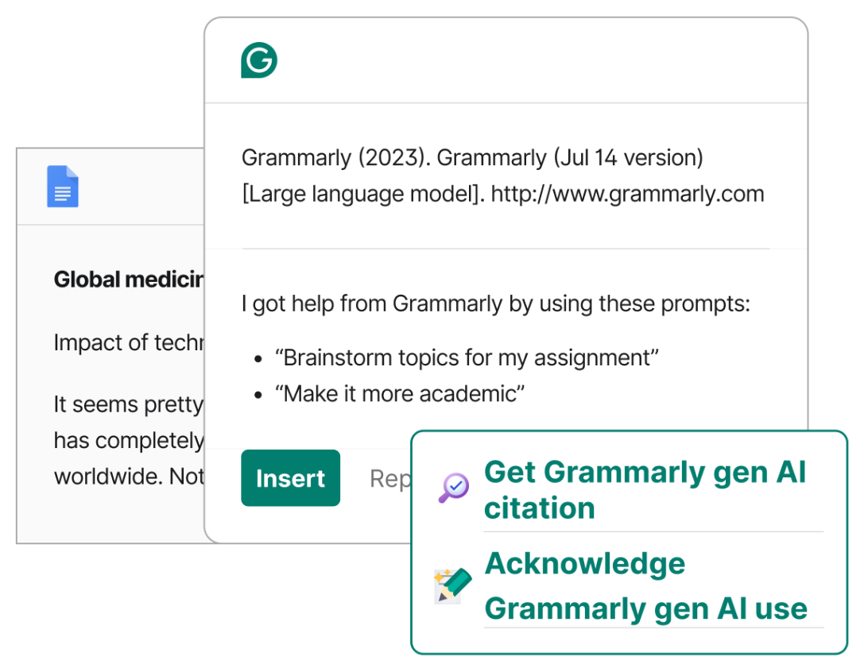Click the bold "Global medicin" document heading
The width and height of the screenshot is (868, 668).
click(128, 280)
